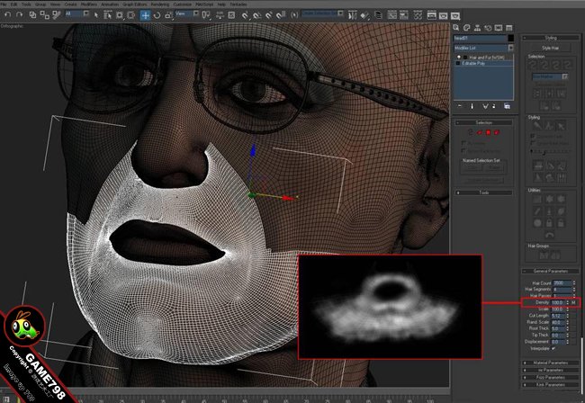
Task: Toggle first checkbox in Selection rollout
Action: click(x=463, y=143)
